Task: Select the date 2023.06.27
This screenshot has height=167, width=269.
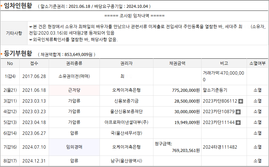Action: [34, 133]
